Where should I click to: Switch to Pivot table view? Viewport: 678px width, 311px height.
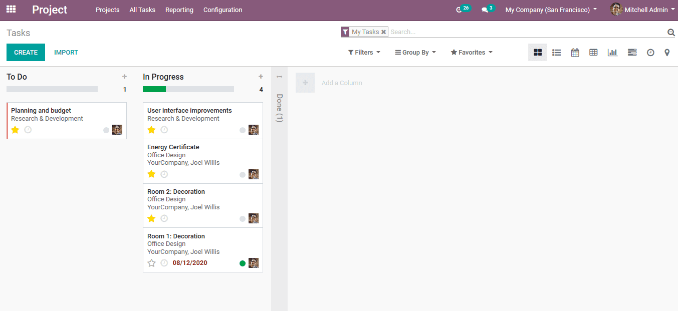click(593, 52)
